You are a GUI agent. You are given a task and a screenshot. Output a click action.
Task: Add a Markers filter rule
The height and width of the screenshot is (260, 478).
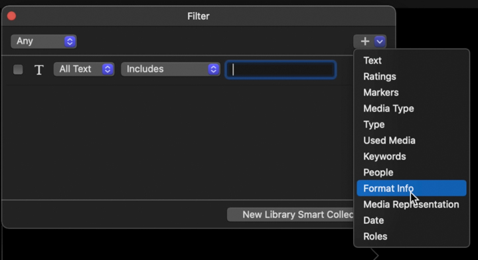coord(381,92)
